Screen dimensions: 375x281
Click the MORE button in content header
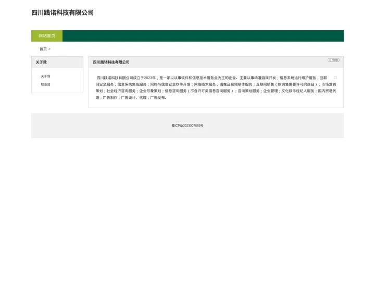point(333,60)
